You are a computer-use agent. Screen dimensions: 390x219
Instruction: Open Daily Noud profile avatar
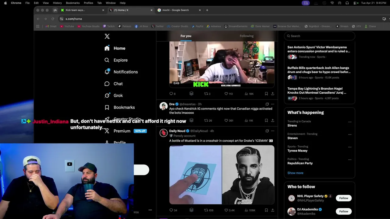coord(164,133)
